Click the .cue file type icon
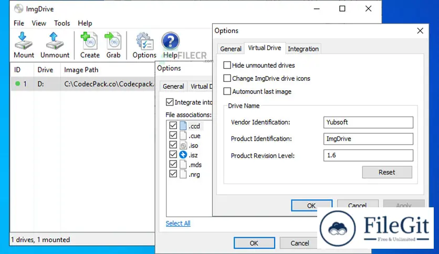Viewport: 439px width, 254px height. tap(183, 136)
